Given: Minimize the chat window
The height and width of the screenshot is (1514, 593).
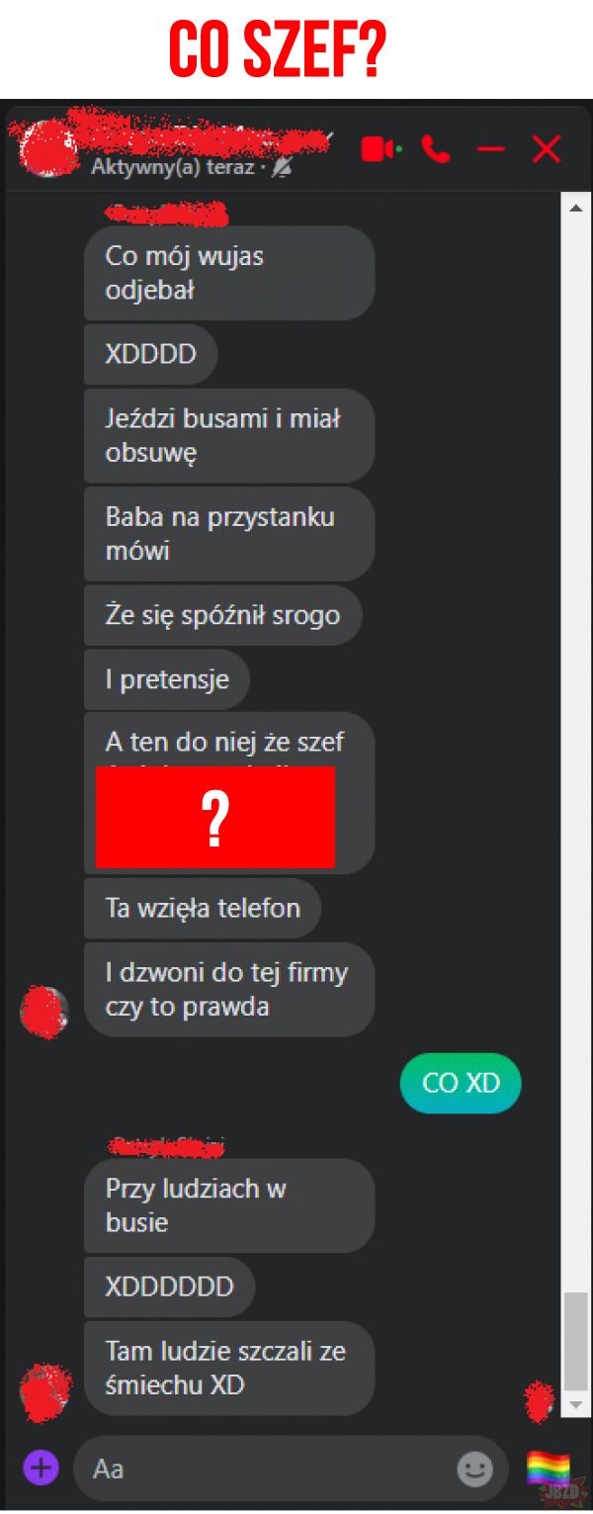Looking at the screenshot, I should pyautogui.click(x=490, y=149).
